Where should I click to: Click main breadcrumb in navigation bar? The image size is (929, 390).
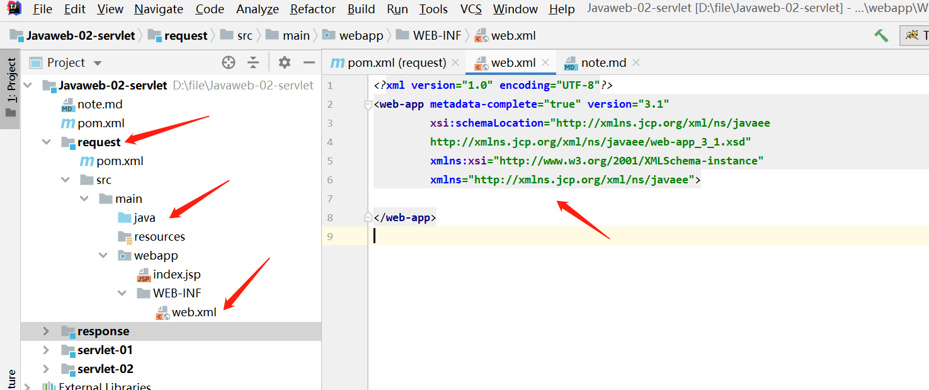pyautogui.click(x=288, y=35)
